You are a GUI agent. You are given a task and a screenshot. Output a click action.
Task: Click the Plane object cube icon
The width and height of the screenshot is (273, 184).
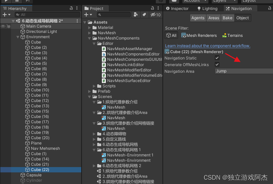point(28,143)
